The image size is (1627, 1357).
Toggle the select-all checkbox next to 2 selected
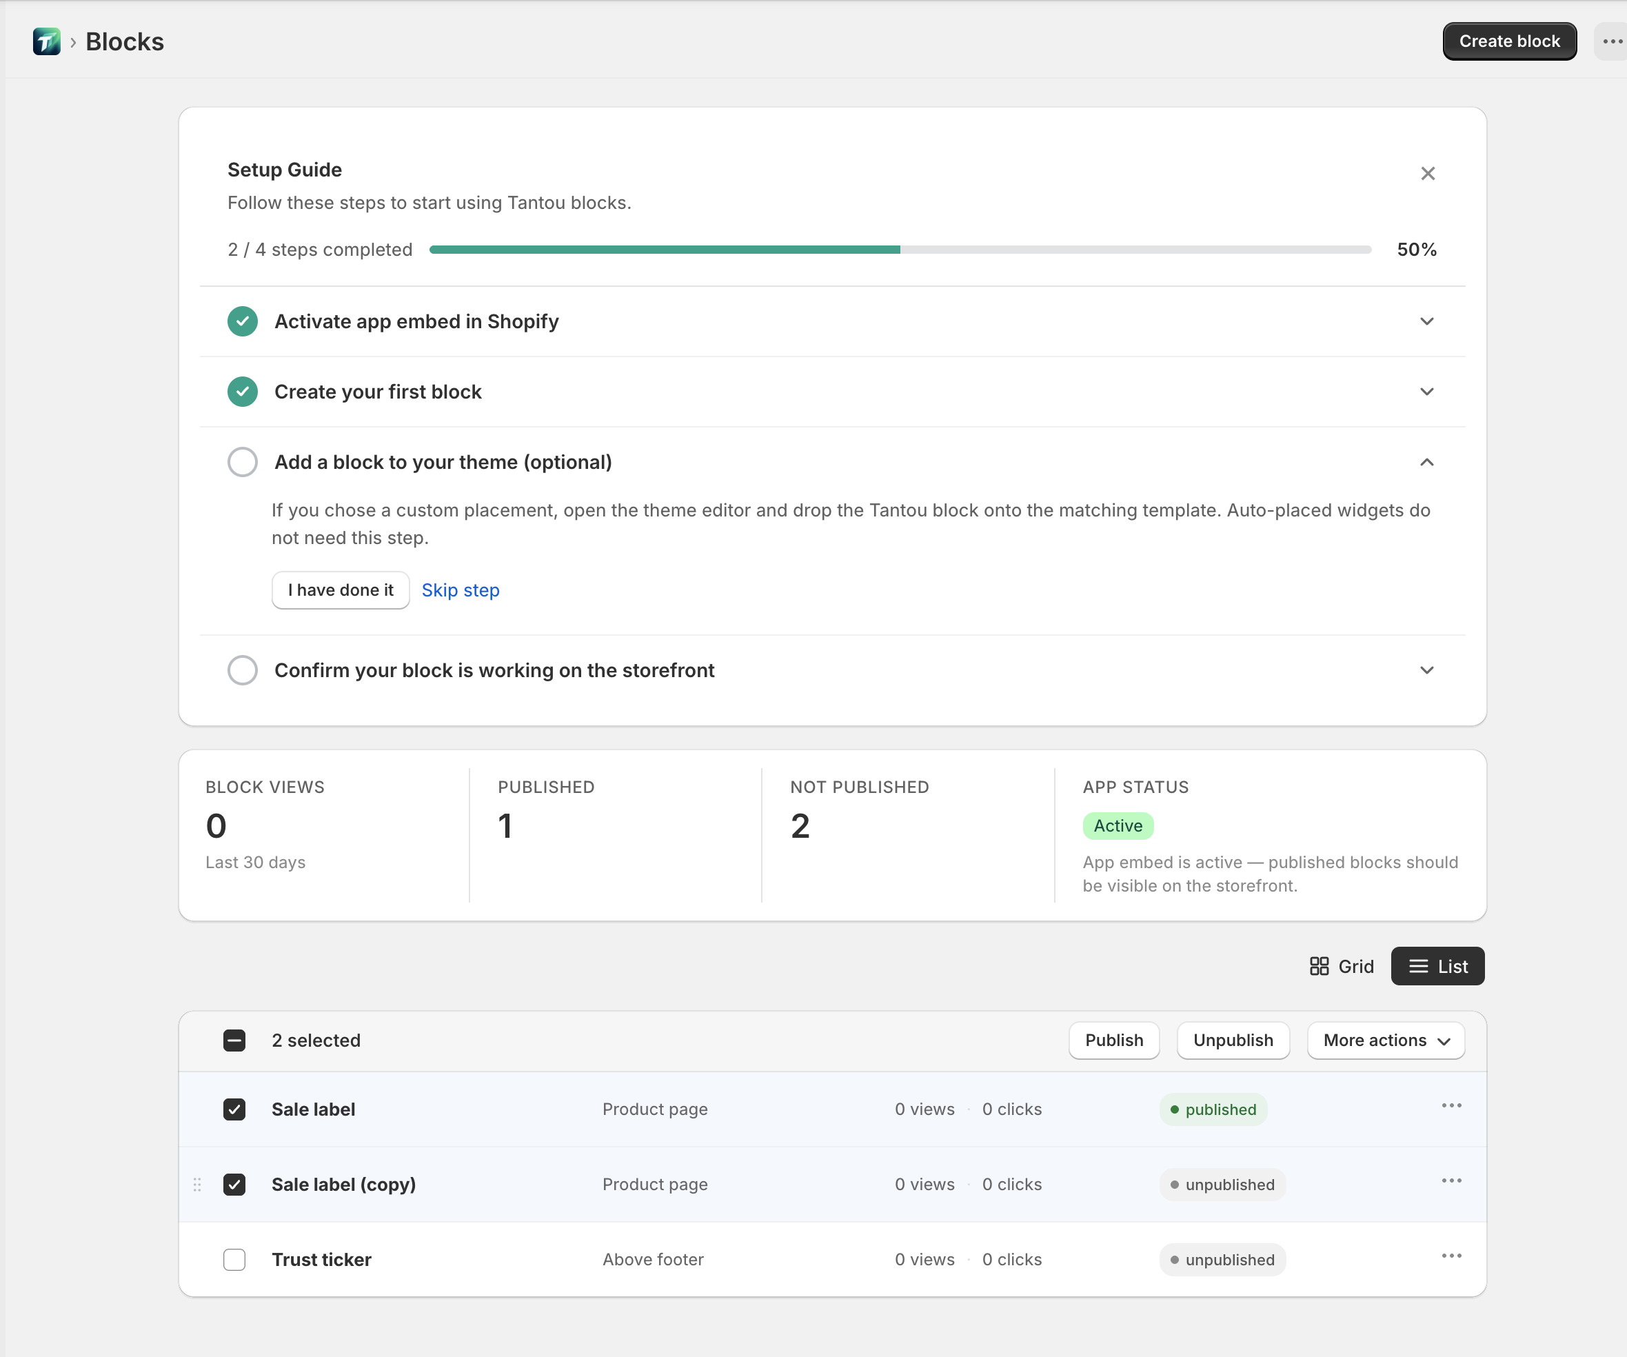pyautogui.click(x=234, y=1041)
